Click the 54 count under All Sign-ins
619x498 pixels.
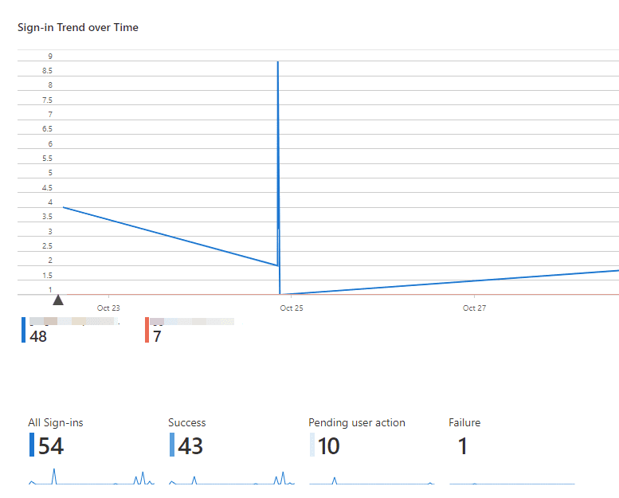click(51, 446)
